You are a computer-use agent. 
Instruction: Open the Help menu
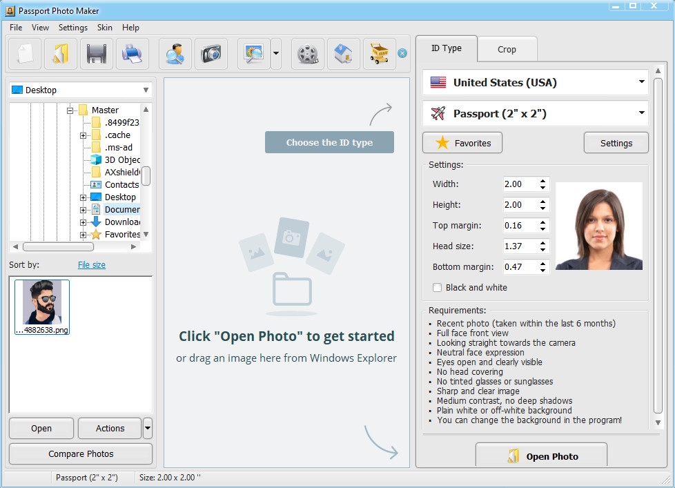(x=130, y=28)
